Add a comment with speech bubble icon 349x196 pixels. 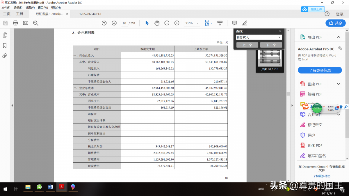point(234,23)
